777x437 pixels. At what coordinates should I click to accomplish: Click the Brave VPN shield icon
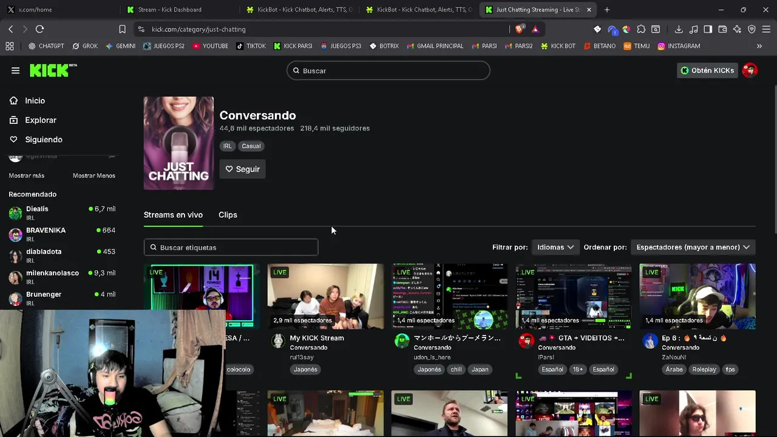pos(752,29)
